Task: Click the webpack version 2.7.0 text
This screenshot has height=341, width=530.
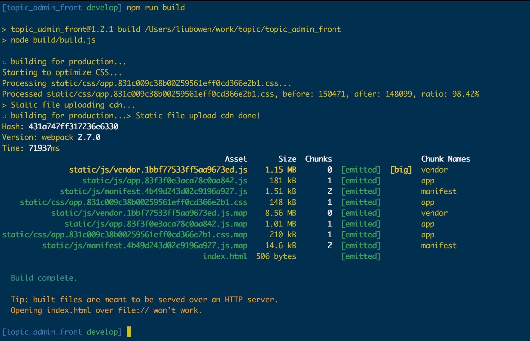Action: coord(89,137)
